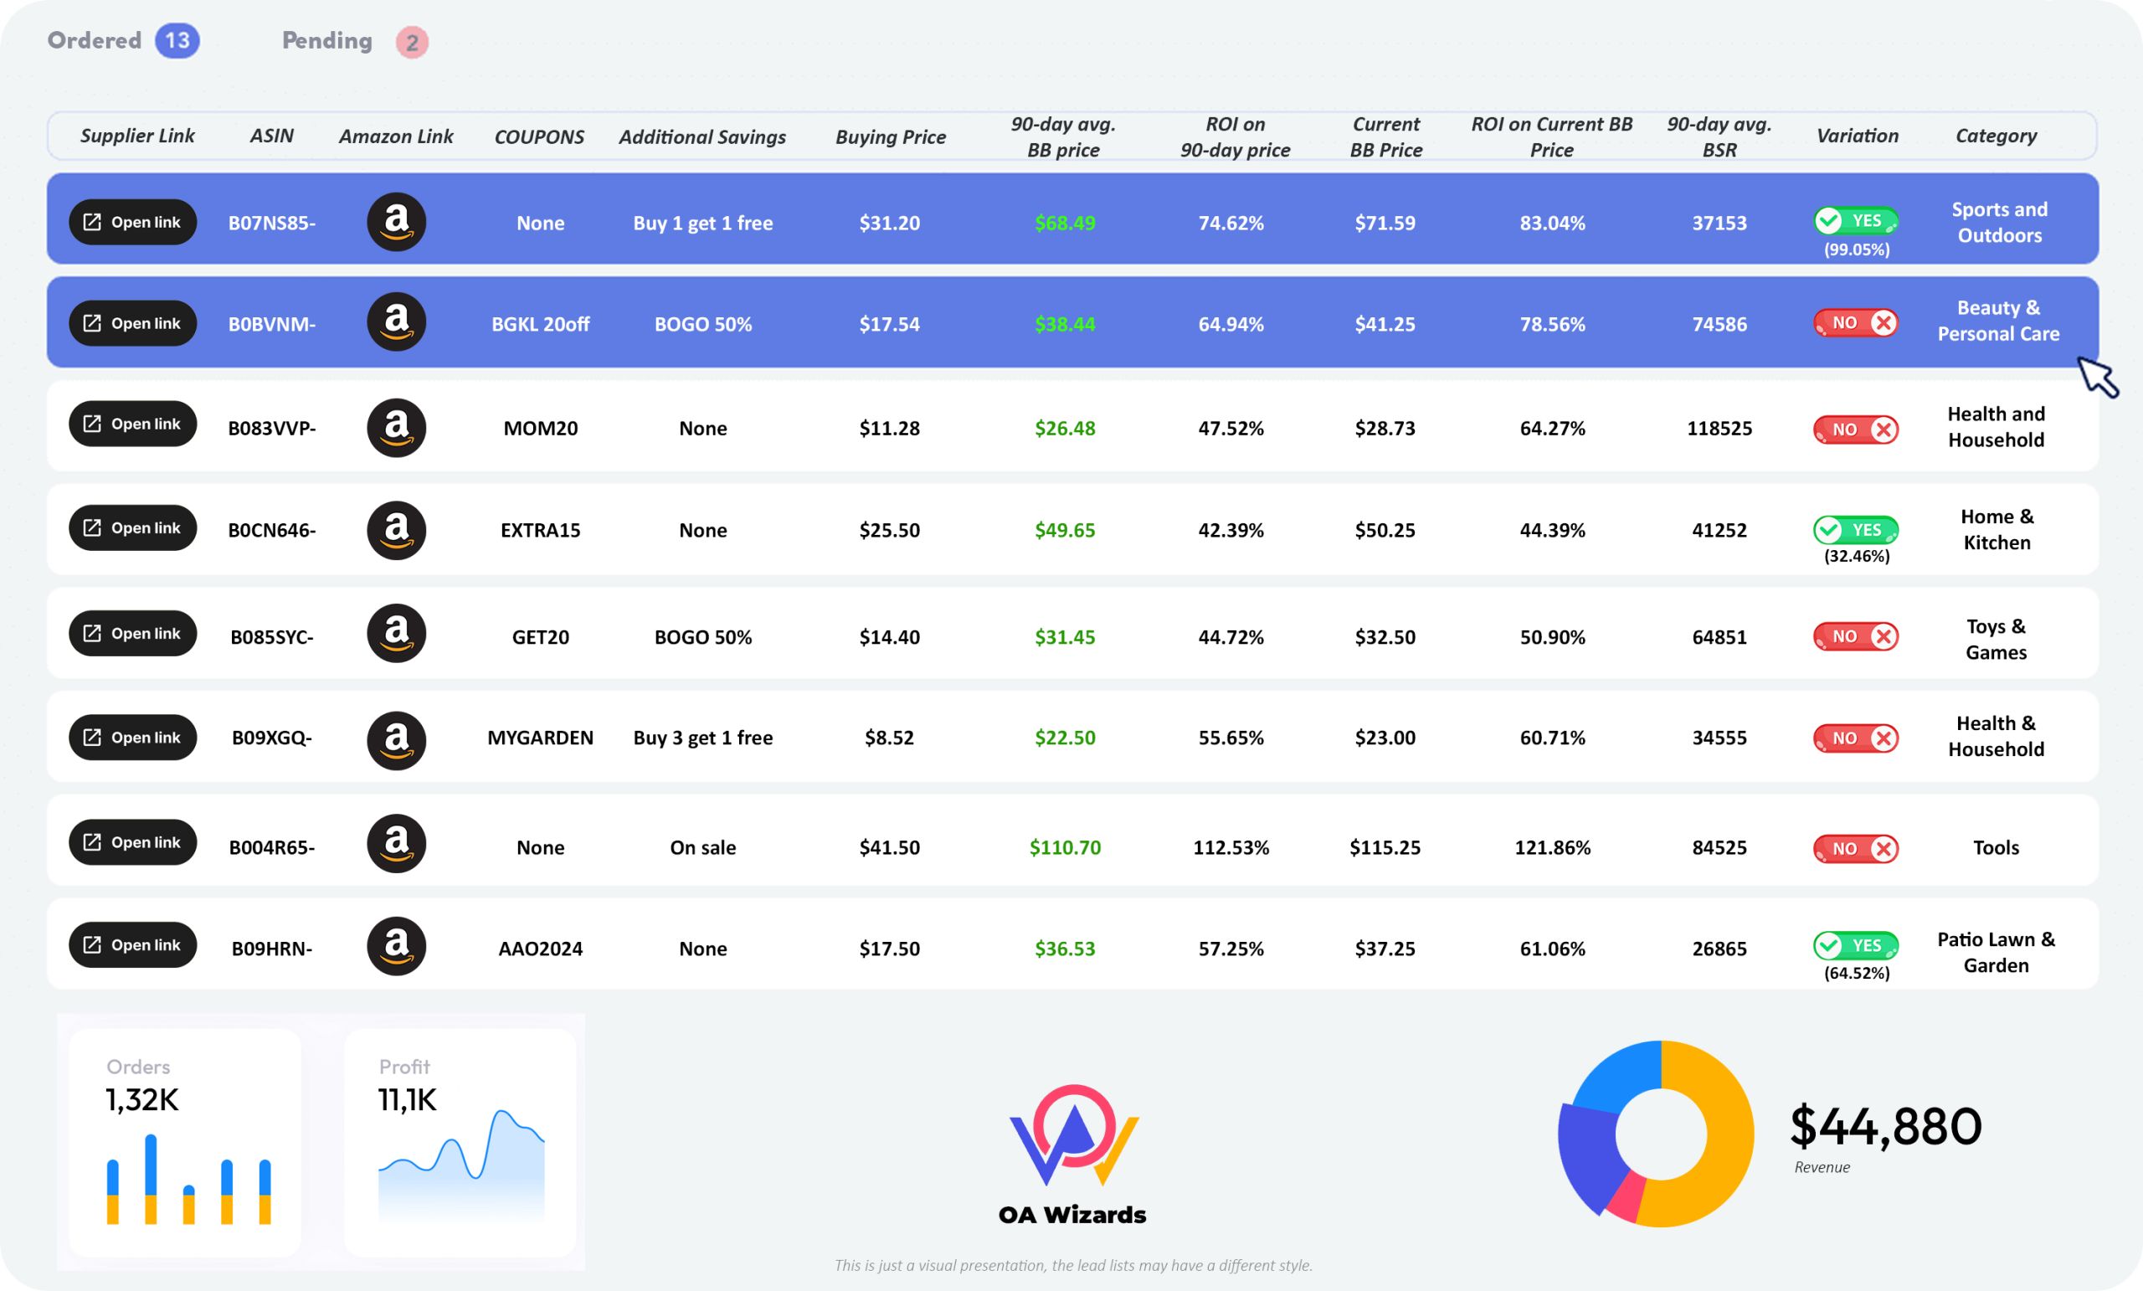Click coupon code BGKL 20off
The width and height of the screenshot is (2143, 1291).
pos(540,325)
